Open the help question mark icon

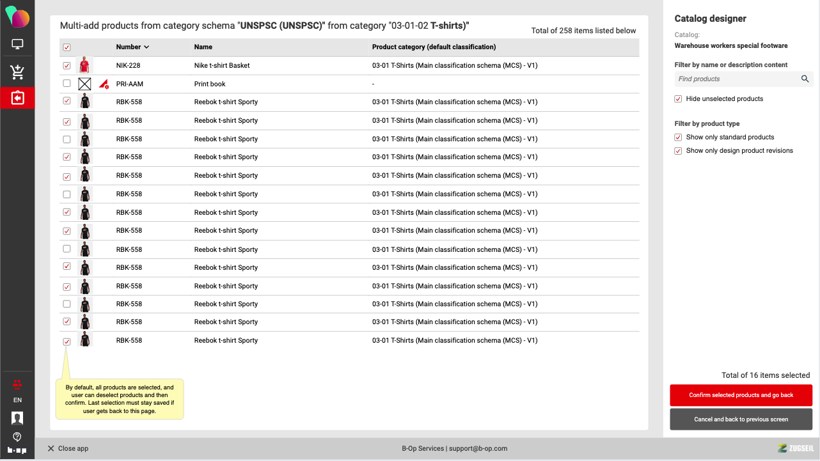[x=17, y=437]
